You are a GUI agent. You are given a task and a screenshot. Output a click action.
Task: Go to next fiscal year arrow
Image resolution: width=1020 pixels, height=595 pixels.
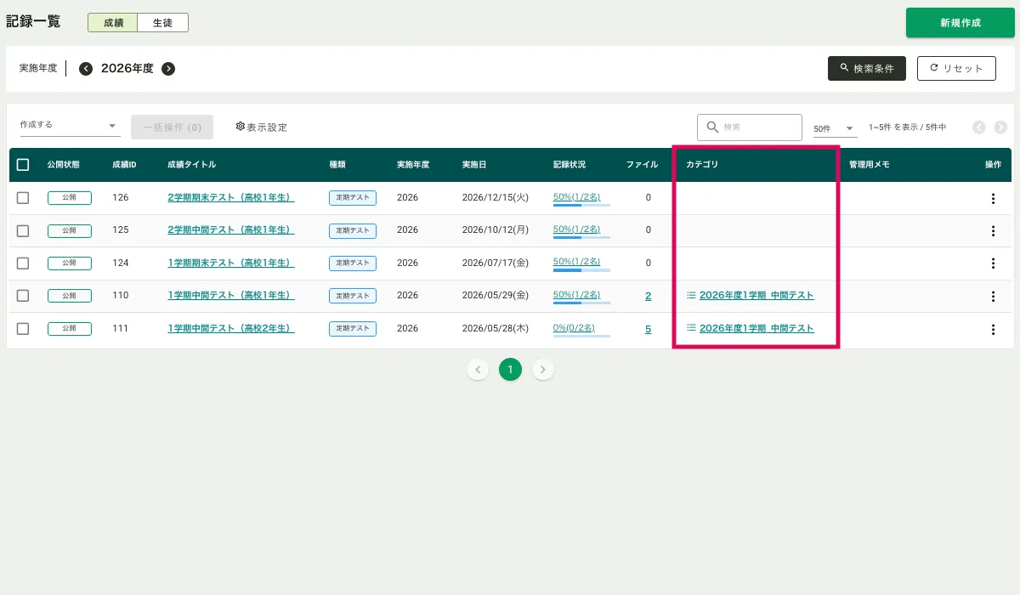click(168, 69)
